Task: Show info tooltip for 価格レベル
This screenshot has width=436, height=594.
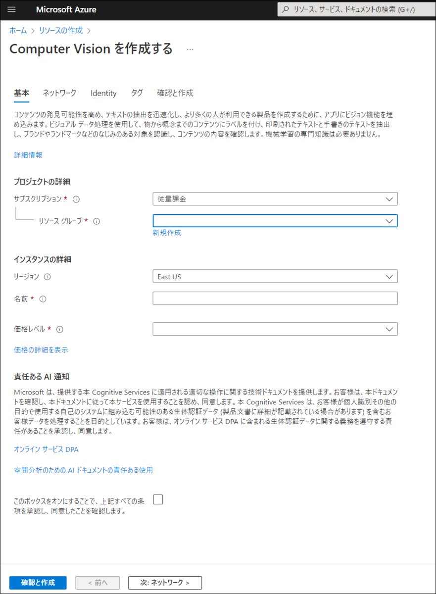Action: coord(60,329)
